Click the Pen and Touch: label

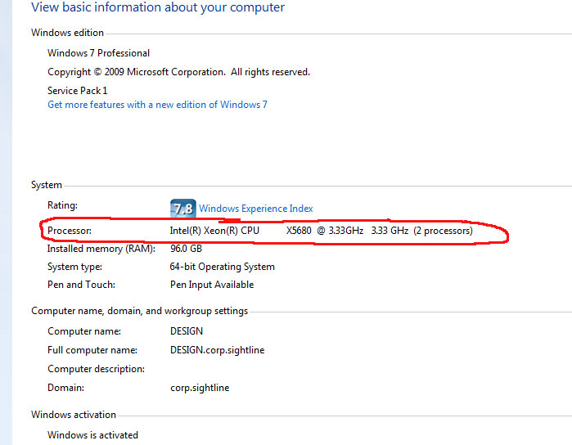coord(81,285)
